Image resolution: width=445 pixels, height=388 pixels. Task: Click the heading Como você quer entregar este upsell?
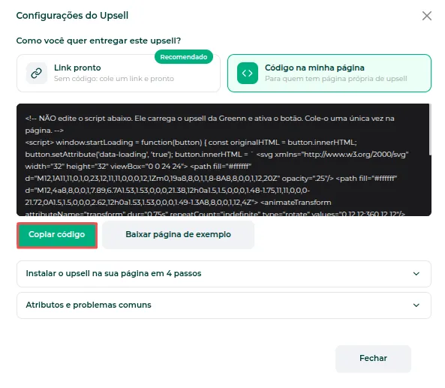point(98,41)
